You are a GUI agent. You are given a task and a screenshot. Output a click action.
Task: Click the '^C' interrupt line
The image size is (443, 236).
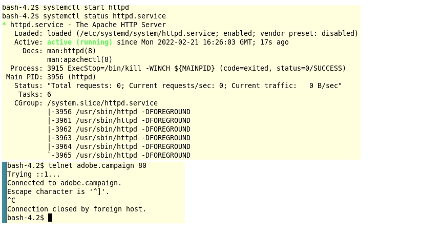pyautogui.click(x=11, y=201)
